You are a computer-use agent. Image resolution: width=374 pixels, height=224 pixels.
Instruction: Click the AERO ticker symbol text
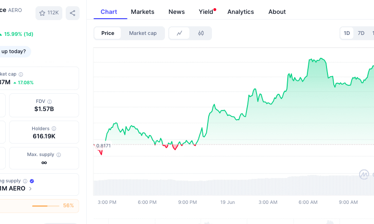coord(15,10)
